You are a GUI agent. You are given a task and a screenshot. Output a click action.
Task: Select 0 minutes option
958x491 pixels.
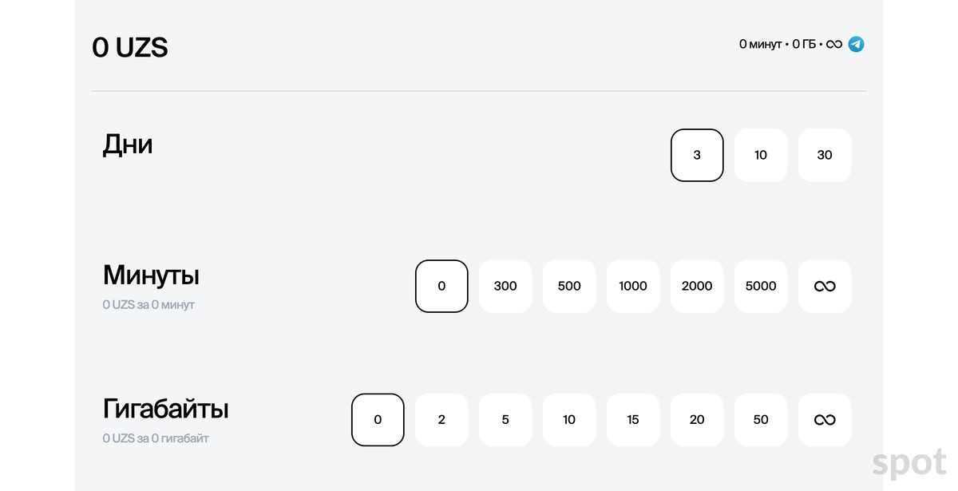pyautogui.click(x=441, y=286)
